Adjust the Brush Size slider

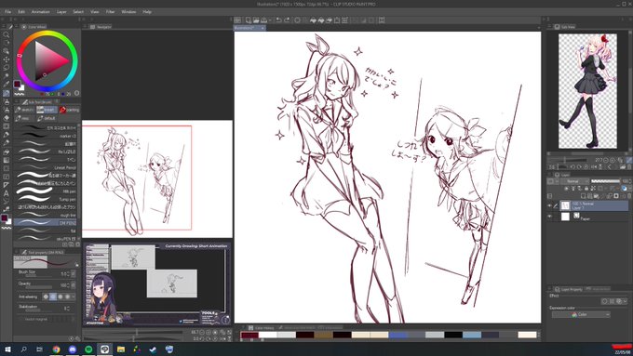(38, 276)
